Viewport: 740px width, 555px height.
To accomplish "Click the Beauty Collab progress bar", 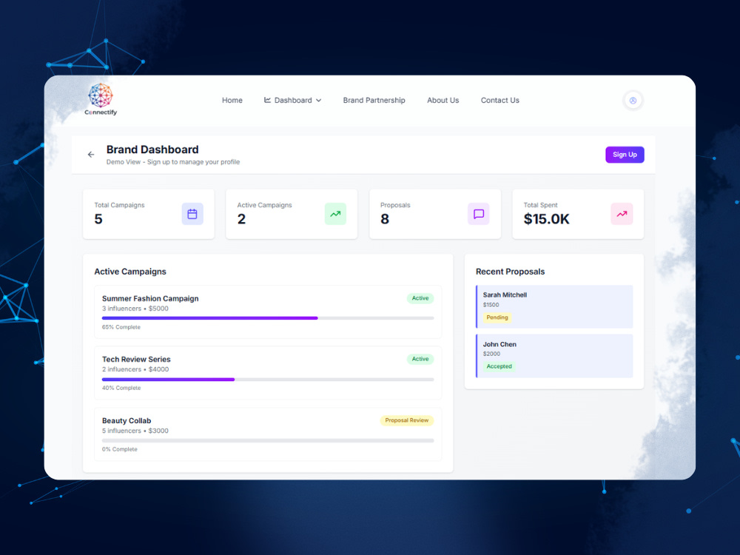I will click(268, 440).
